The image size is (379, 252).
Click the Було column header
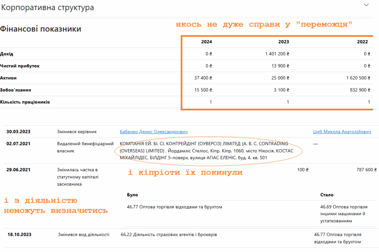click(132, 195)
